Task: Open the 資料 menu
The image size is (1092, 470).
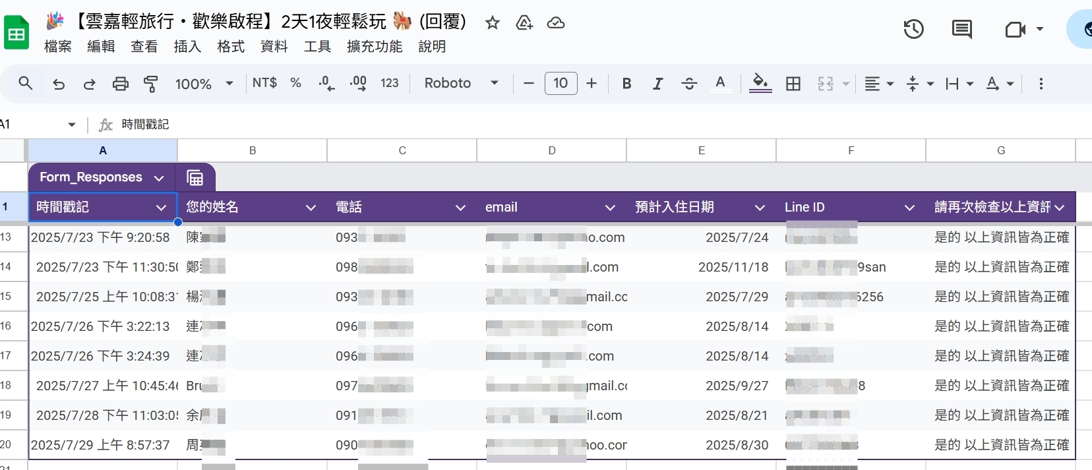Action: [274, 46]
